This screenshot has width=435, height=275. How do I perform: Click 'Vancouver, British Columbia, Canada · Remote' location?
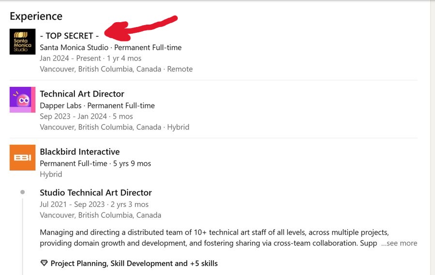coord(116,69)
